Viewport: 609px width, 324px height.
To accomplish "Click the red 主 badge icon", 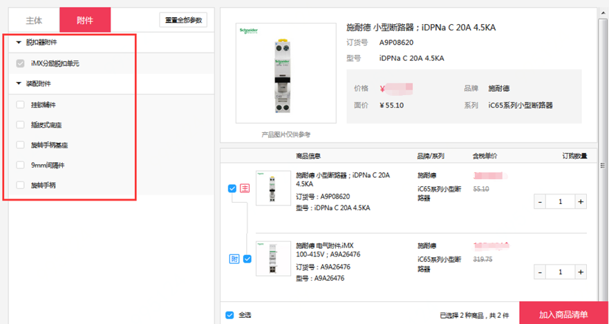I will tap(245, 188).
